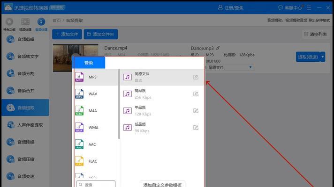Image resolution: width=334 pixels, height=187 pixels.
Task: Click the app logo in title bar
Action: coord(8,7)
